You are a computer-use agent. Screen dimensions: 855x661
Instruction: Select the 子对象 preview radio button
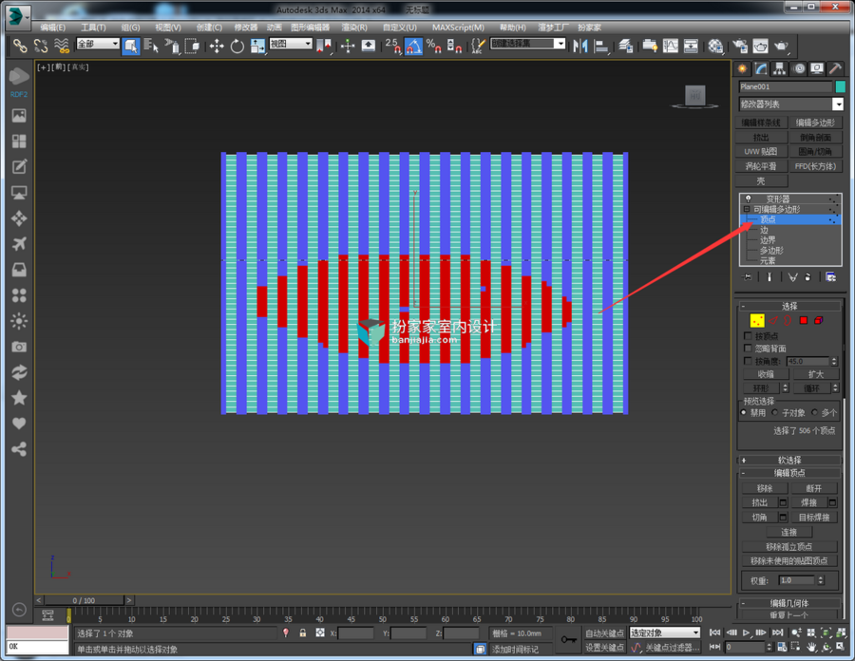click(775, 412)
